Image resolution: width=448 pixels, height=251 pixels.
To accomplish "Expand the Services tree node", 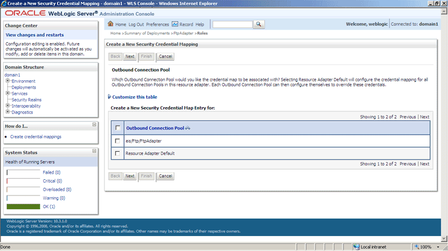I will [x=7, y=93].
